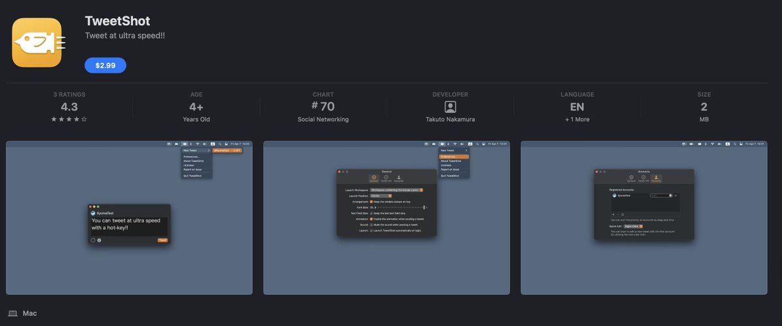The height and width of the screenshot is (326, 782).
Task: Select General tab icon in third screenshot
Action: 631,178
